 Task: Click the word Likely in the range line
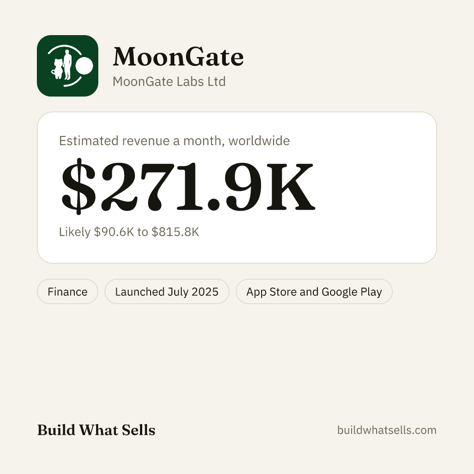coord(75,232)
